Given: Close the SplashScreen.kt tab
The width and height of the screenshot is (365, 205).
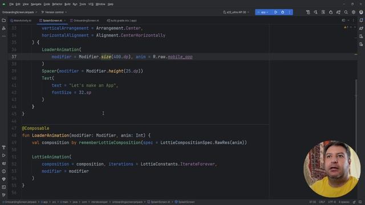Looking at the screenshot, I should pyautogui.click(x=64, y=20).
